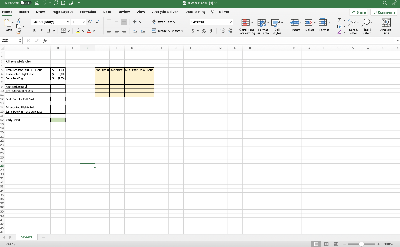Toggle bottom vertical alignment
The width and height of the screenshot is (400, 247).
pyautogui.click(x=124, y=22)
